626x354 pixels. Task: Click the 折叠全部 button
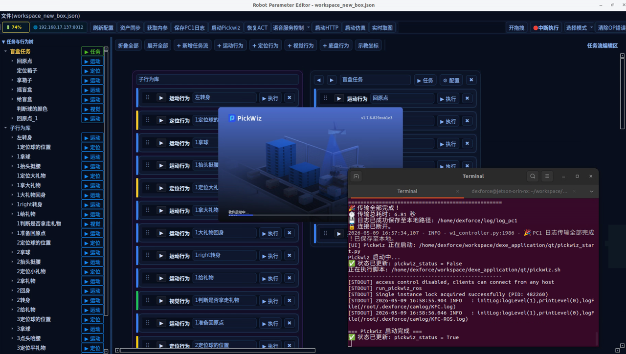128,45
